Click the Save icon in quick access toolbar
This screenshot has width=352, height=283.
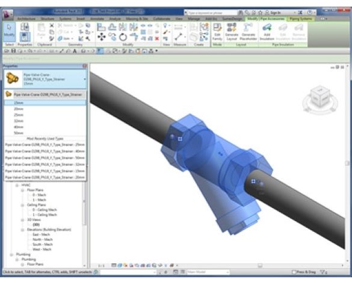point(13,51)
